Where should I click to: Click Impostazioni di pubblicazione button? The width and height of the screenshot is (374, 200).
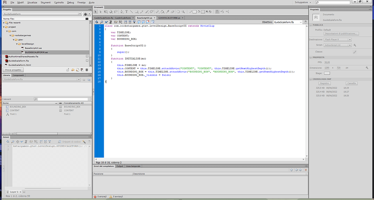[341, 34]
